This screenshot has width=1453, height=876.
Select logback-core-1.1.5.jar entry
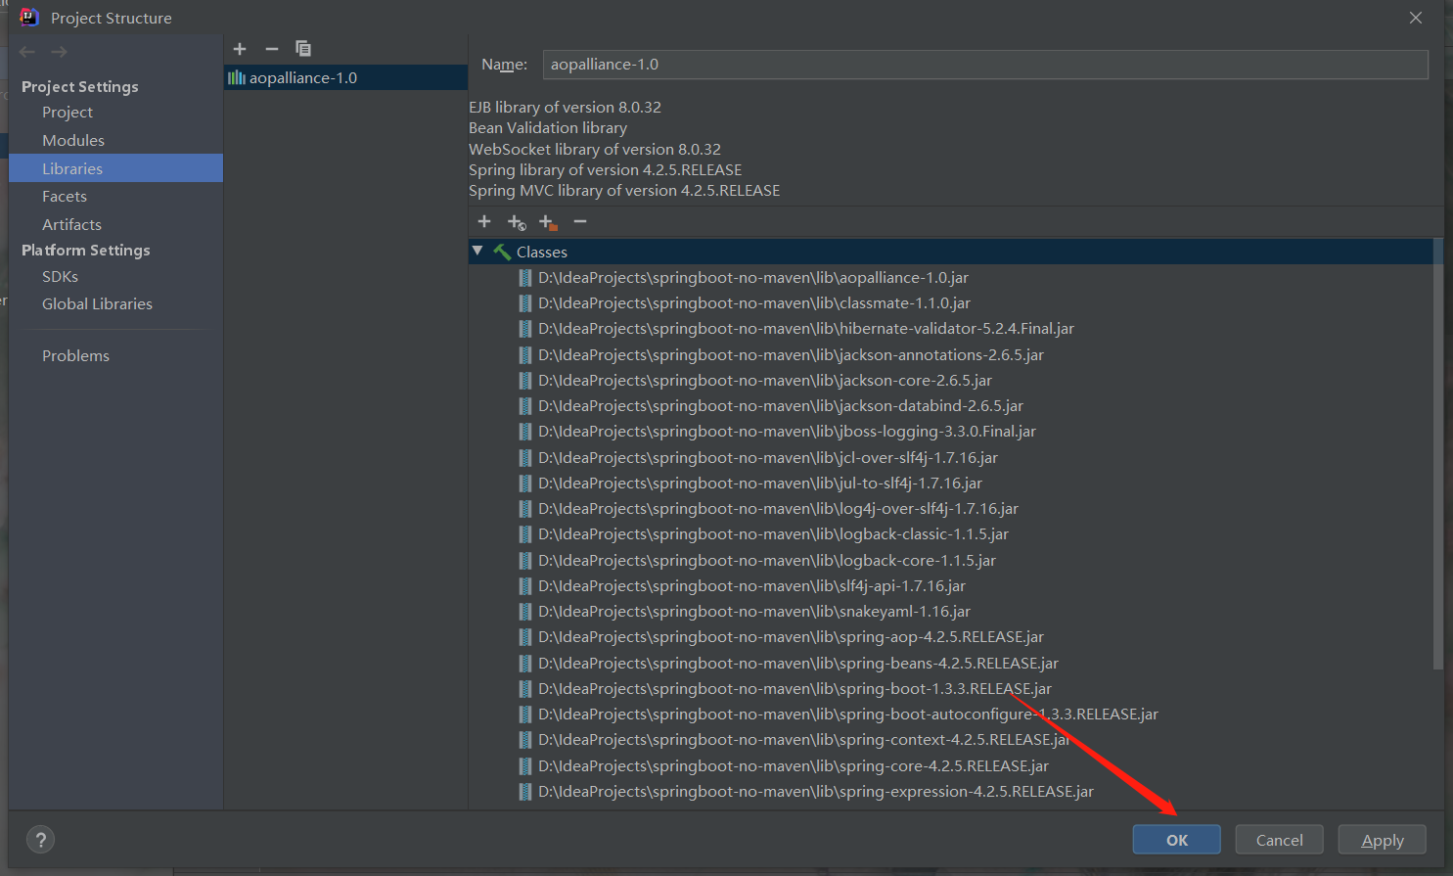pyautogui.click(x=767, y=561)
